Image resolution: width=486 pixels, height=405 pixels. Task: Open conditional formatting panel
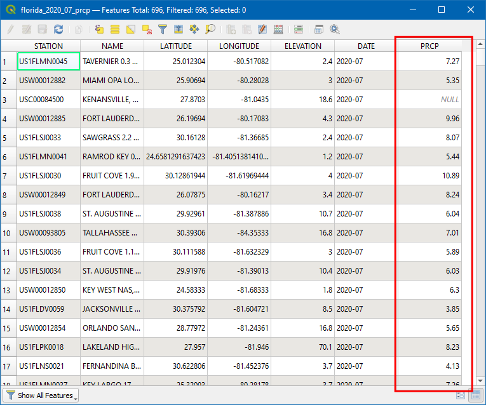[x=299, y=29]
